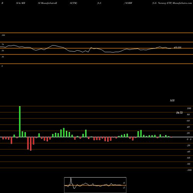Viewport: 193px width, 193px height.
Task: Click the MR axis label -20
Action: click(x=188, y=146)
